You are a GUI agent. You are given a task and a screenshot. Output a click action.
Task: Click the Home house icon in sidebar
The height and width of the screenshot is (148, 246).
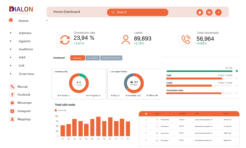pyautogui.click(x=11, y=20)
